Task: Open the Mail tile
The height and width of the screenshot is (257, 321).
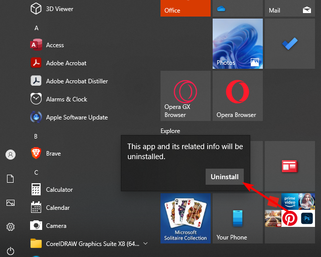Action: coord(290,8)
